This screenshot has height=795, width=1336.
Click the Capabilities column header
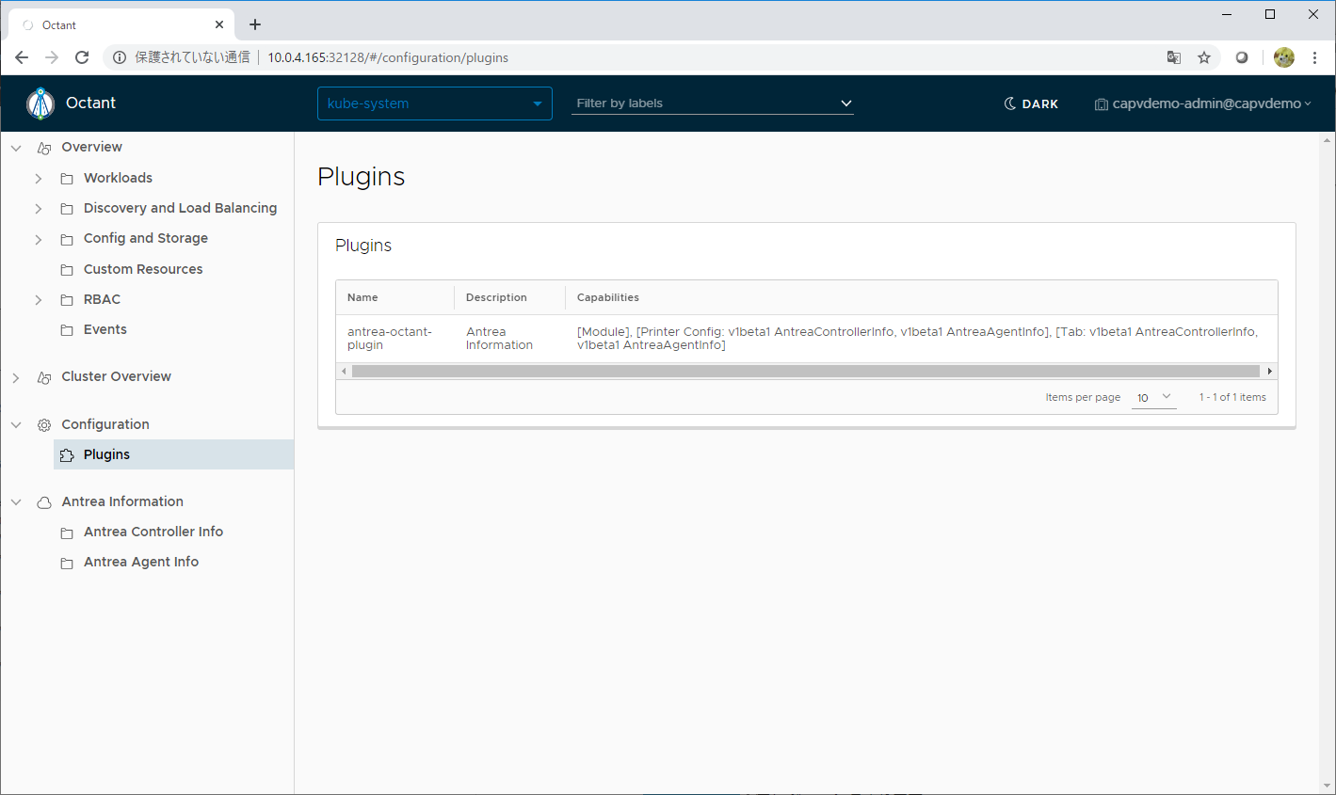click(x=608, y=297)
